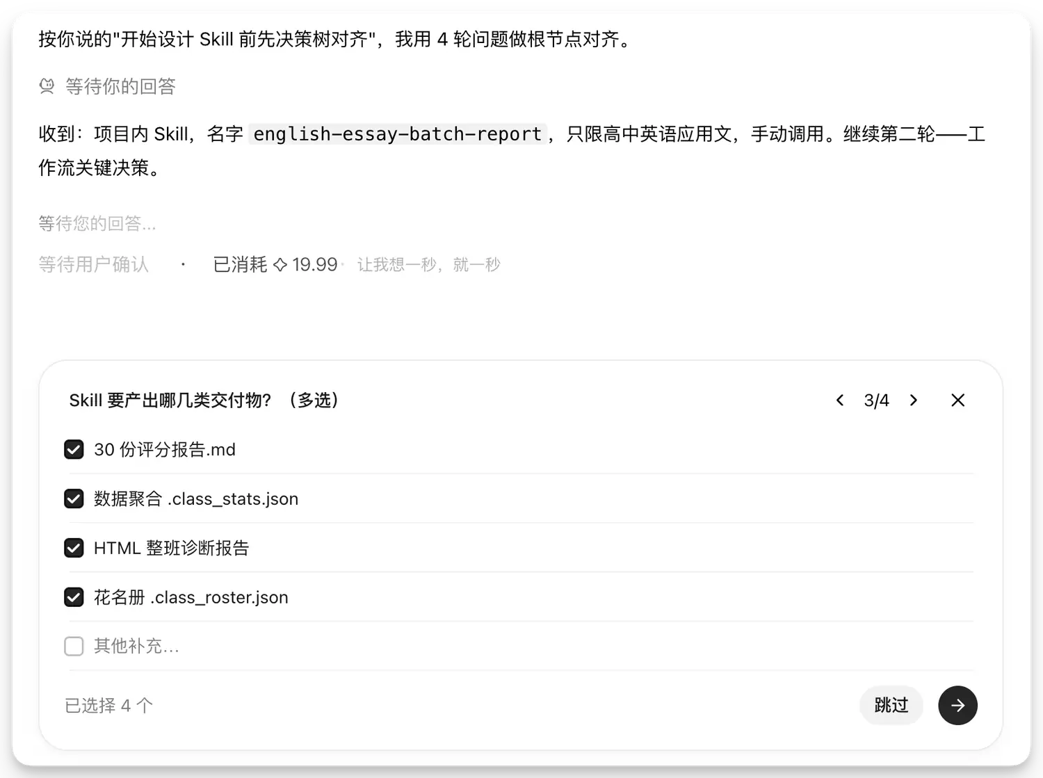The image size is (1043, 778).
Task: Click the 3/4 page indicator
Action: (877, 400)
